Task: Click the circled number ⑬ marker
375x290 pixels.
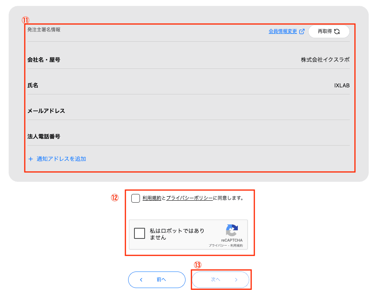Action: 198,265
